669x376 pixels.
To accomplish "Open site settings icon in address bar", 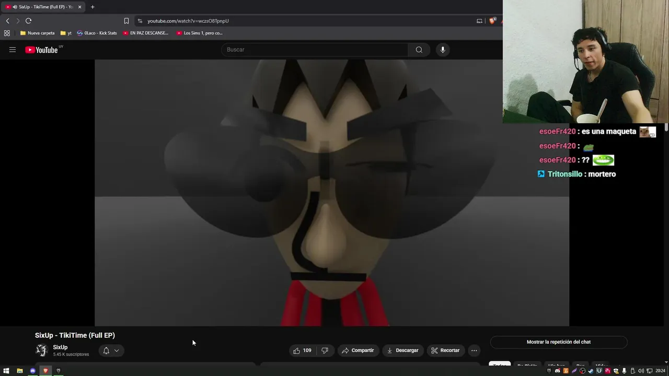I will point(140,21).
